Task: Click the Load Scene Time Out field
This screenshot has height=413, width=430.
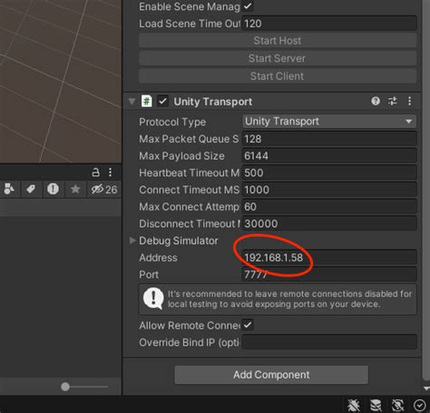Action: [329, 24]
